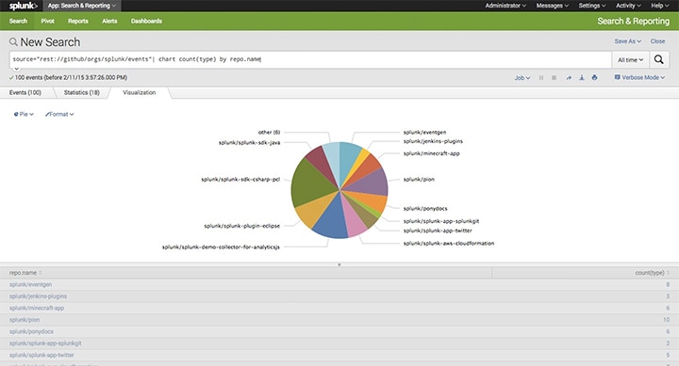The image size is (679, 366).
Task: Go to the Search nav item
Action: tap(18, 22)
